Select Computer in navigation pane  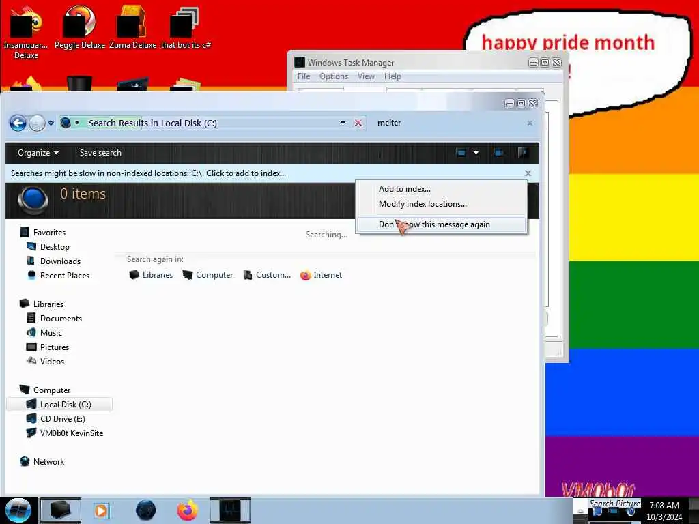(x=45, y=390)
